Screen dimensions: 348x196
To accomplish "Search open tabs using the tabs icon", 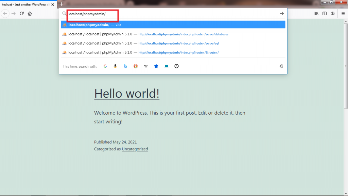I will click(x=166, y=66).
